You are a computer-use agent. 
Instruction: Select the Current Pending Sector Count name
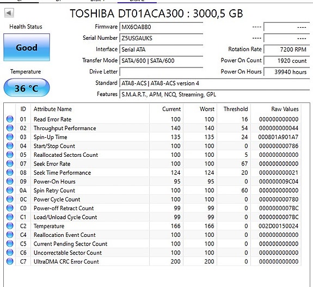tap(70, 244)
